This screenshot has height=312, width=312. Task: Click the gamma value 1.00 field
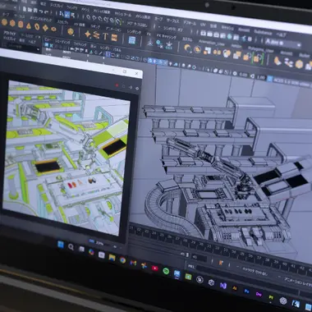pyautogui.click(x=261, y=77)
